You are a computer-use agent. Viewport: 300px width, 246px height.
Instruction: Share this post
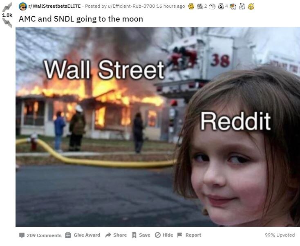click(x=116, y=235)
